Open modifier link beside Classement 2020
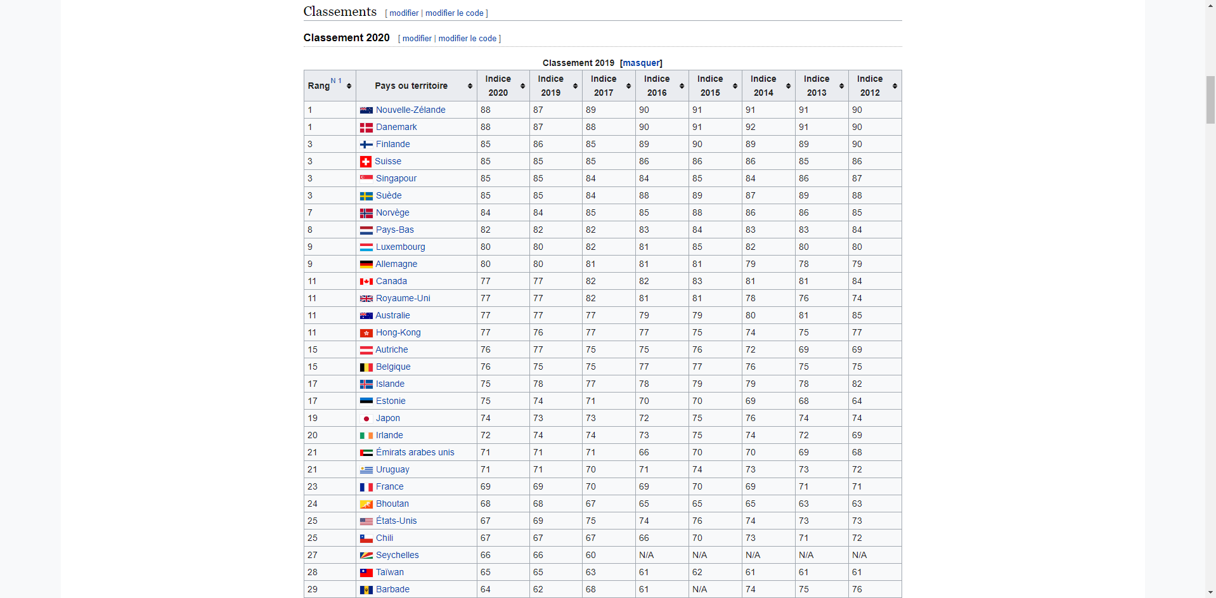The height and width of the screenshot is (598, 1216). [x=417, y=38]
